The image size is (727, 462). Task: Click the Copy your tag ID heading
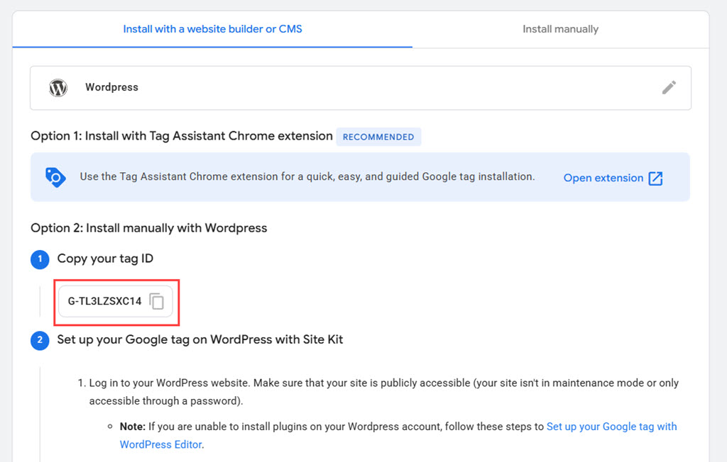[x=105, y=259]
